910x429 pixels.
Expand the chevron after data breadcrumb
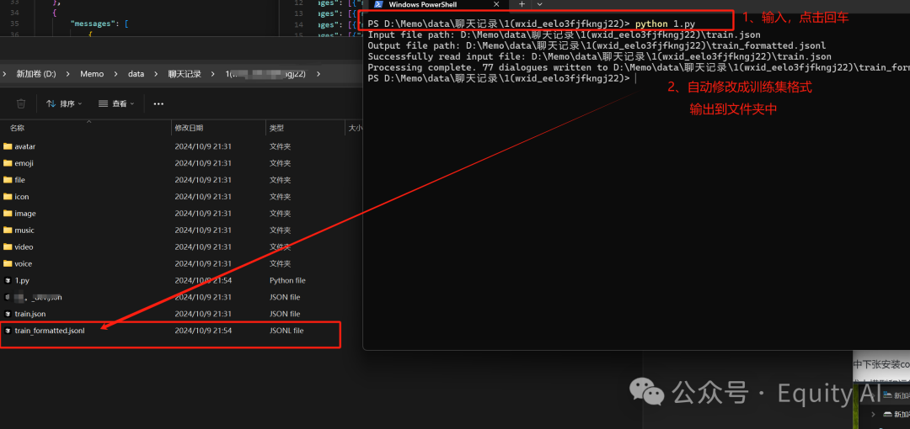tap(156, 74)
